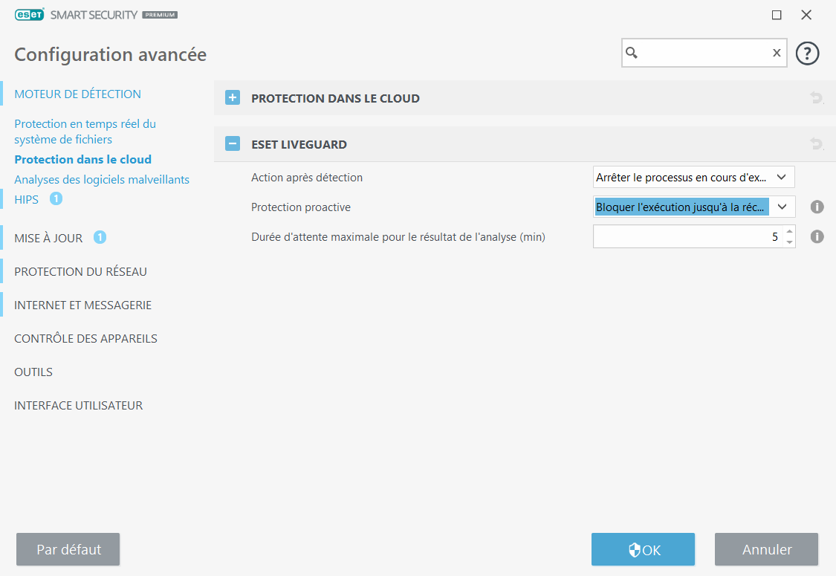836x576 pixels.
Task: Click the Protection proactive label
Action: [301, 207]
